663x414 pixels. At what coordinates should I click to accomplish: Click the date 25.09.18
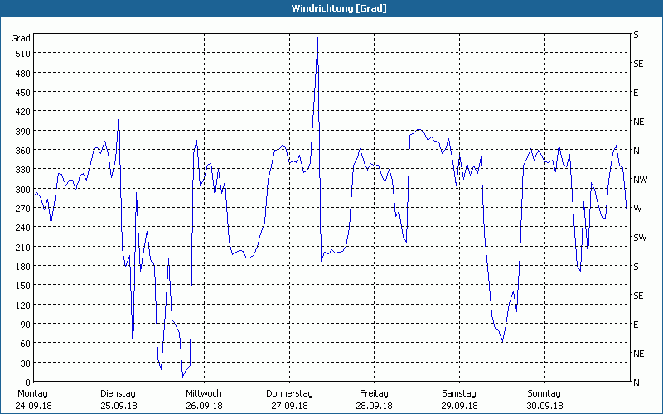(119, 406)
